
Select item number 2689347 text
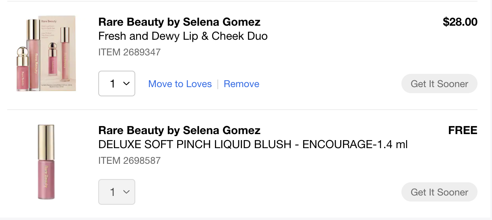(129, 52)
